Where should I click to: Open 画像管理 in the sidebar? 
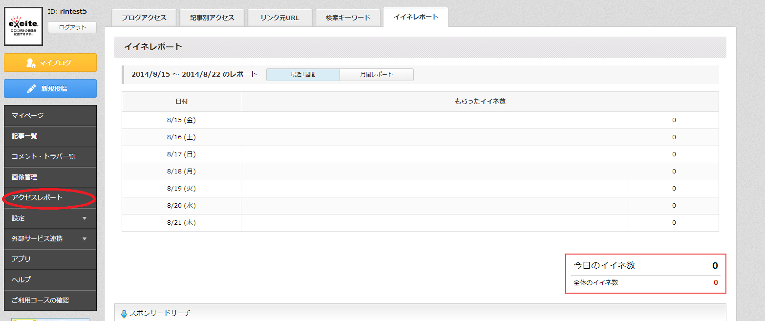(50, 177)
